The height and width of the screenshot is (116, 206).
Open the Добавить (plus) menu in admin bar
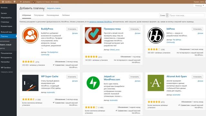pyautogui.click(x=25, y=2)
